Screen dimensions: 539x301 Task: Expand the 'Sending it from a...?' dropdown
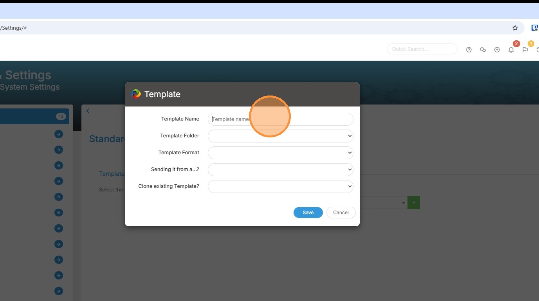click(280, 169)
